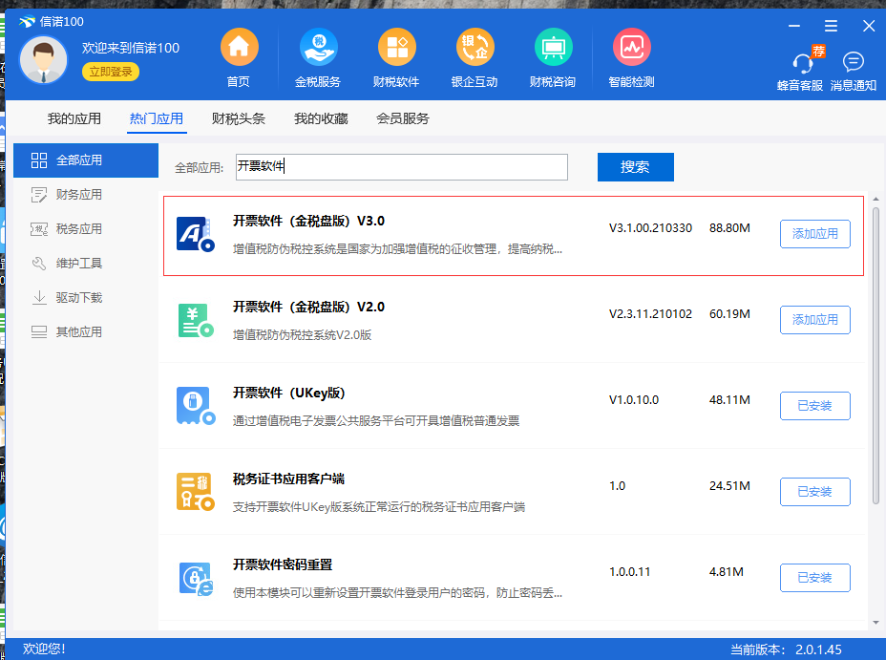Click the 开票软件（金税盘版）V2.0 app icon
886x660 pixels.
coord(196,320)
